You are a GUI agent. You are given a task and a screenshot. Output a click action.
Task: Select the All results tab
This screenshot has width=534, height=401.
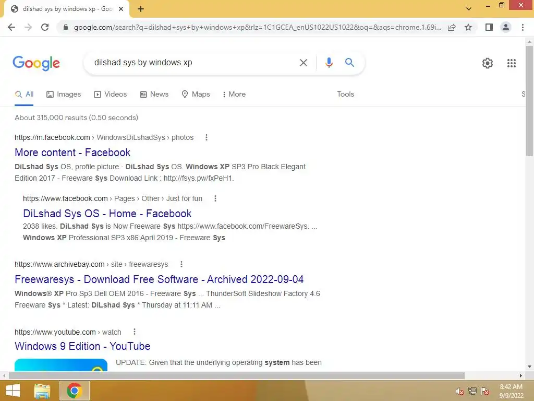pos(24,95)
